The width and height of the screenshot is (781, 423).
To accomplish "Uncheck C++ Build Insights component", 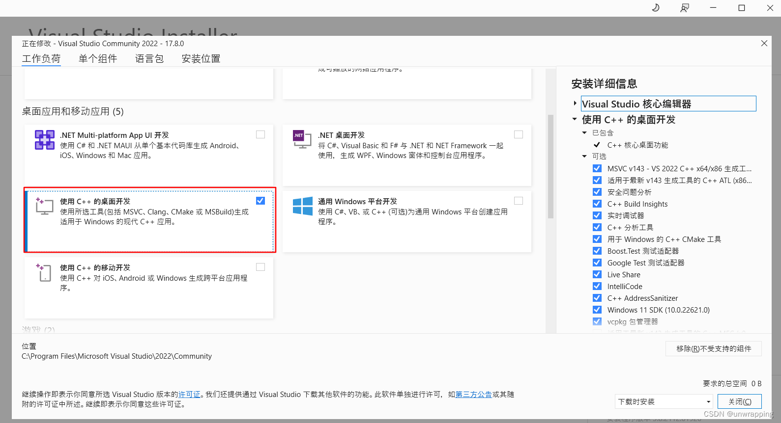I will (597, 204).
